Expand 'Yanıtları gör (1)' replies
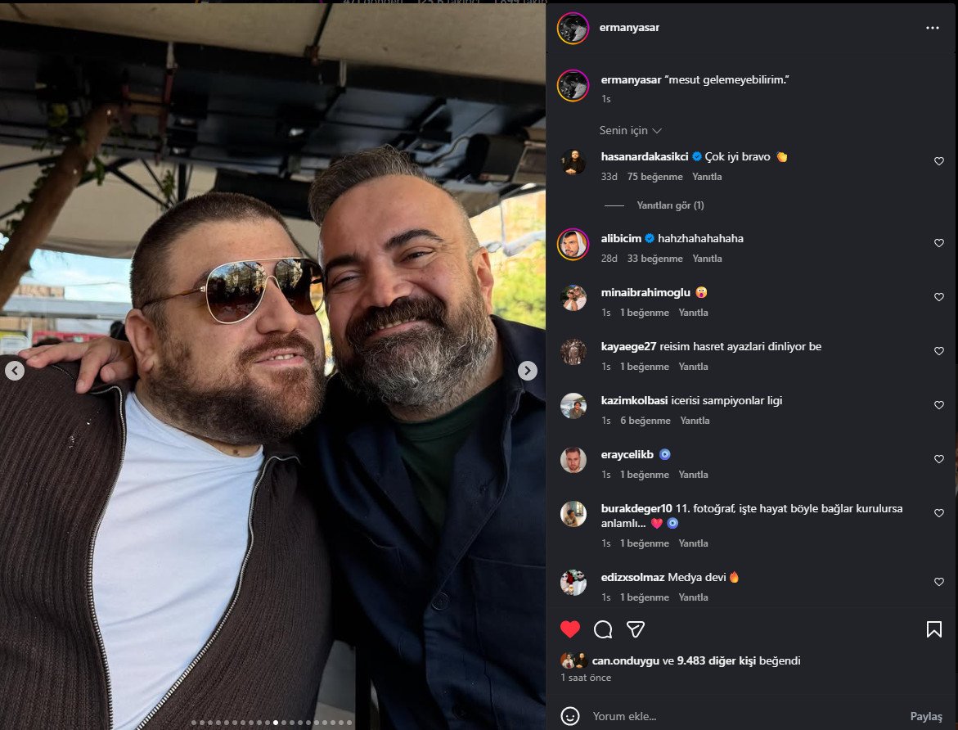 (670, 205)
